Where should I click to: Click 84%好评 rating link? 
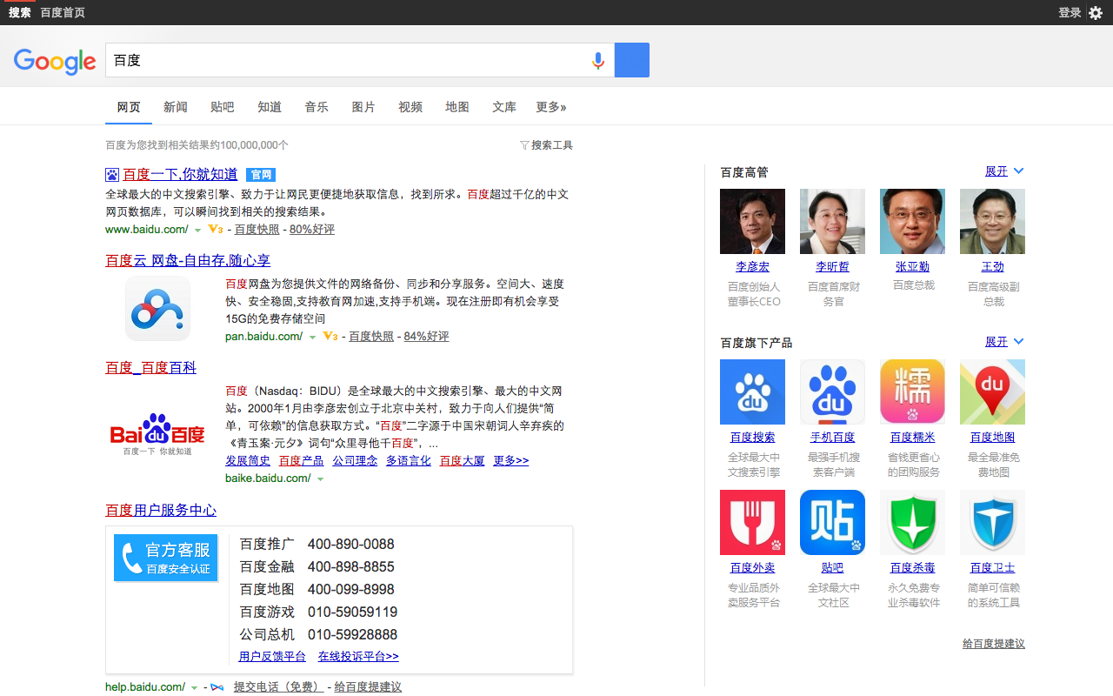[x=426, y=337]
